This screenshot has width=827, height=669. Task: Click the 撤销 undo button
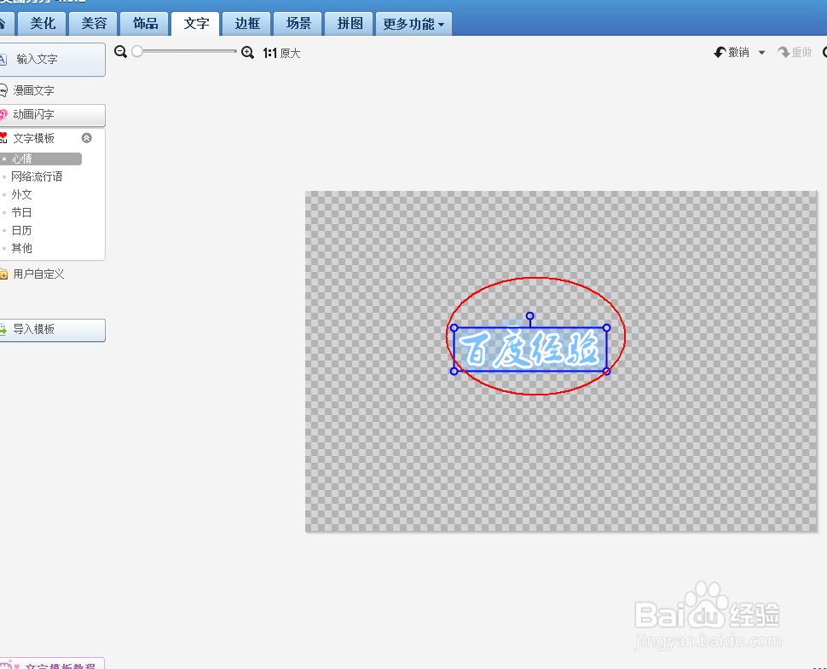(x=732, y=52)
